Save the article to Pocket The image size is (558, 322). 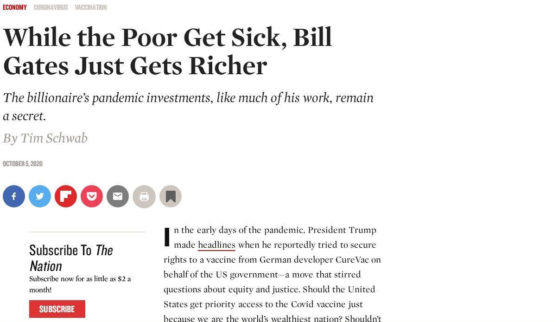click(92, 196)
